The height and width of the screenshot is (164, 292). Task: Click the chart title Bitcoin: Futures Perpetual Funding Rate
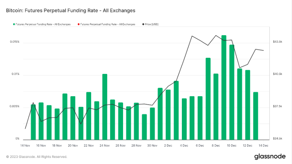[x=71, y=10]
